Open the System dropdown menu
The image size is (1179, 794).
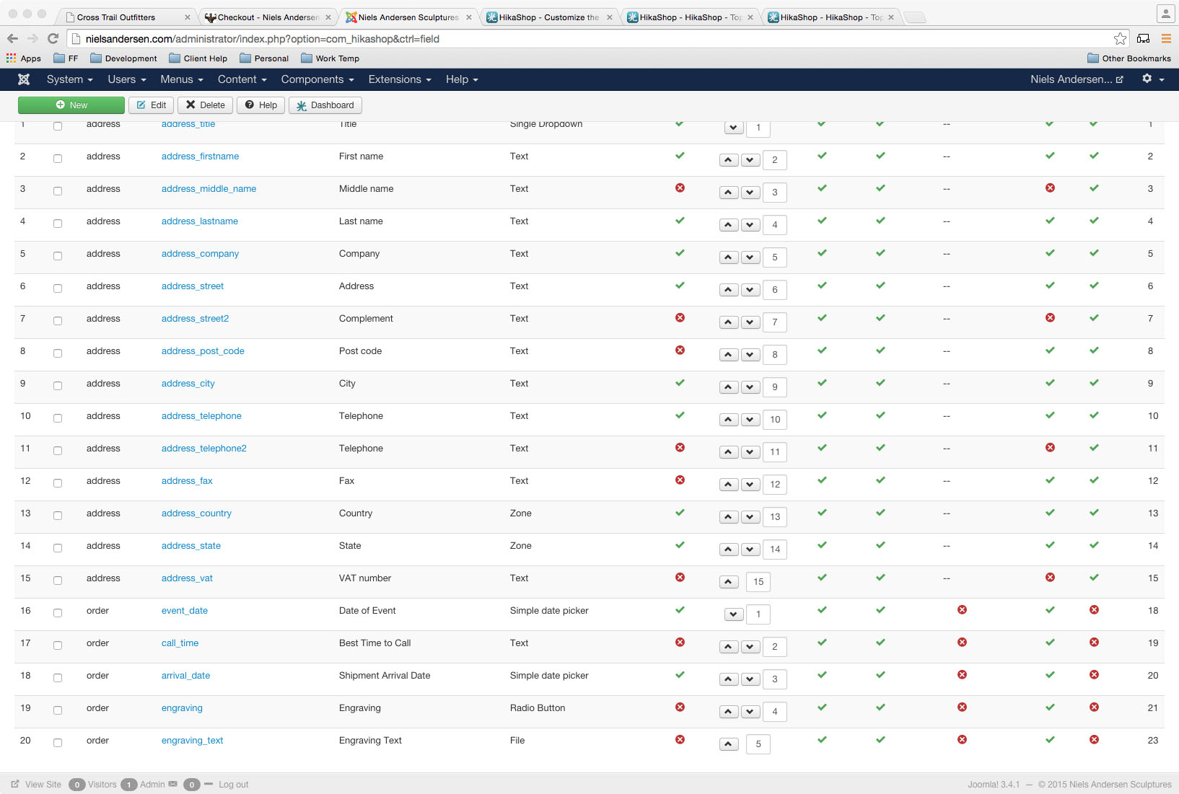[70, 79]
